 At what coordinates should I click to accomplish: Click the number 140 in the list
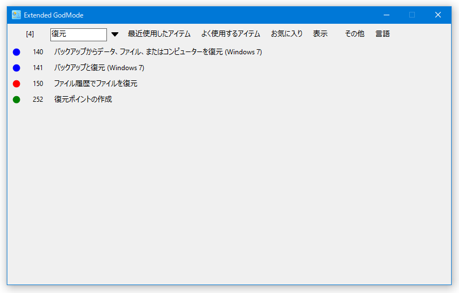coord(38,52)
